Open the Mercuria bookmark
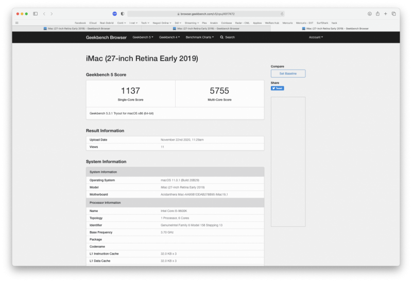Viewport: 412px width, 282px height. pyautogui.click(x=287, y=23)
